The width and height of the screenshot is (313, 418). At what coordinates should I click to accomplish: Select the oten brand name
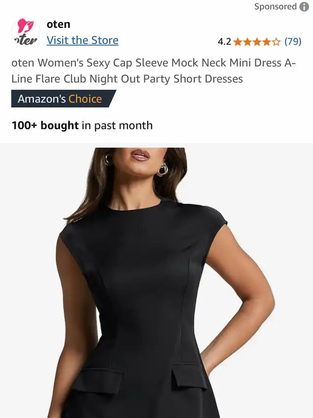pos(58,25)
